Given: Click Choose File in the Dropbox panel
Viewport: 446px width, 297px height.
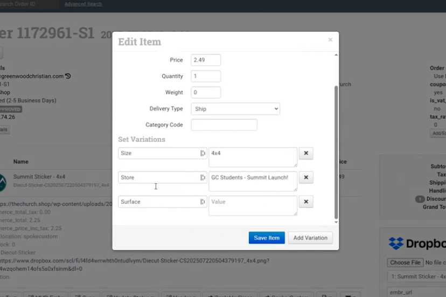Looking at the screenshot, I should (405, 263).
